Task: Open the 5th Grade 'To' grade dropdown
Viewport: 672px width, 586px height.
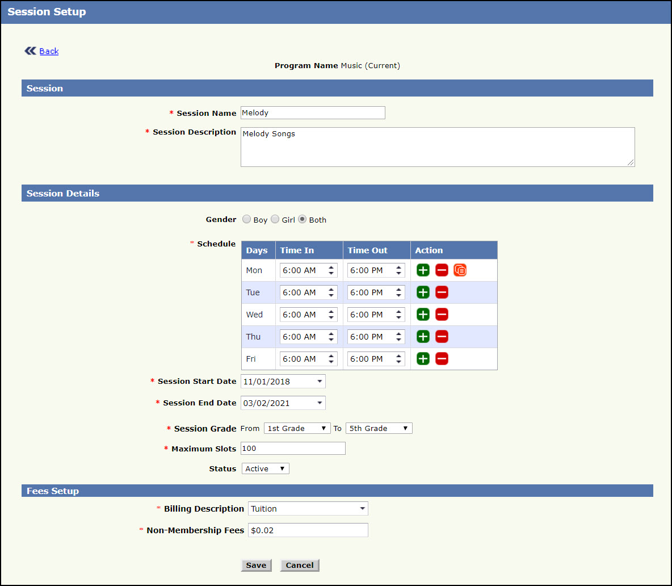Action: click(379, 428)
